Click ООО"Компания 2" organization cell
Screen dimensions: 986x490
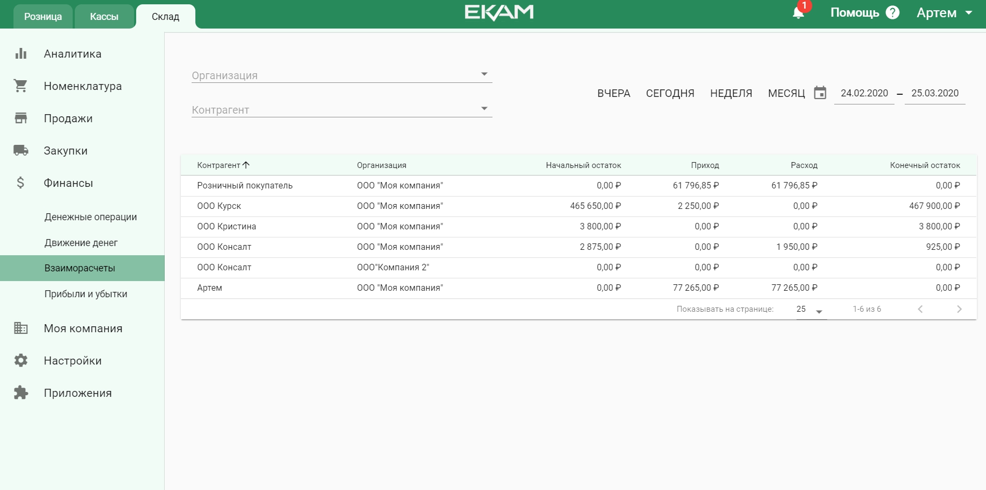click(393, 267)
